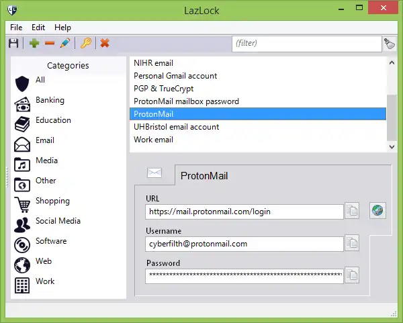Open the URL in browser globe button
The height and width of the screenshot is (323, 403).
[x=377, y=210]
